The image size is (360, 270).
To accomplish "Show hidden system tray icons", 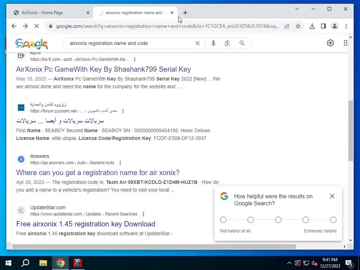I will [x=289, y=263].
